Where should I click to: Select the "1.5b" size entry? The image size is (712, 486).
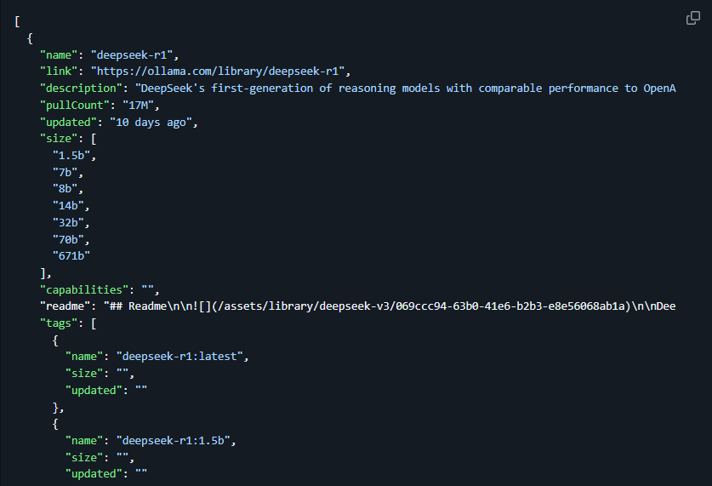(71, 156)
